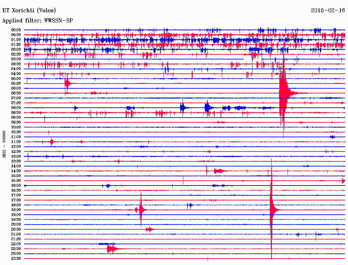Click the 02:30 time label

click(x=16, y=54)
